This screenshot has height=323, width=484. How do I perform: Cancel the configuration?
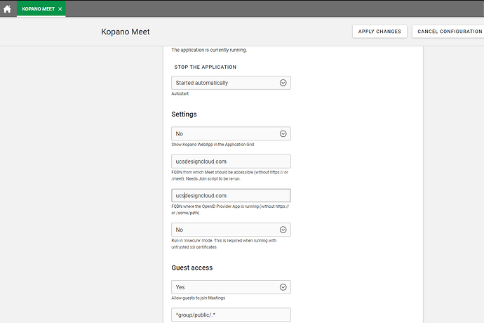click(450, 32)
